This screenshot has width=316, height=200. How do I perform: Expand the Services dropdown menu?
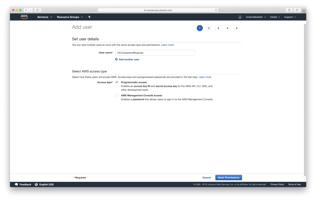[45, 17]
